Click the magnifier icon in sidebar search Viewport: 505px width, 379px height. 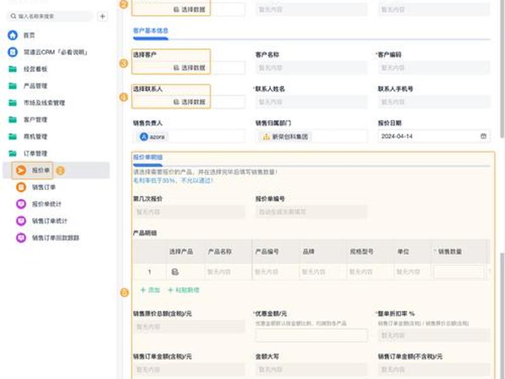[x=13, y=16]
